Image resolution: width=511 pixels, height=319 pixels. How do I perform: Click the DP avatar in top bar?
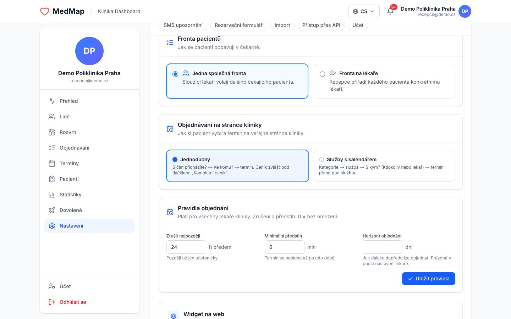(465, 11)
